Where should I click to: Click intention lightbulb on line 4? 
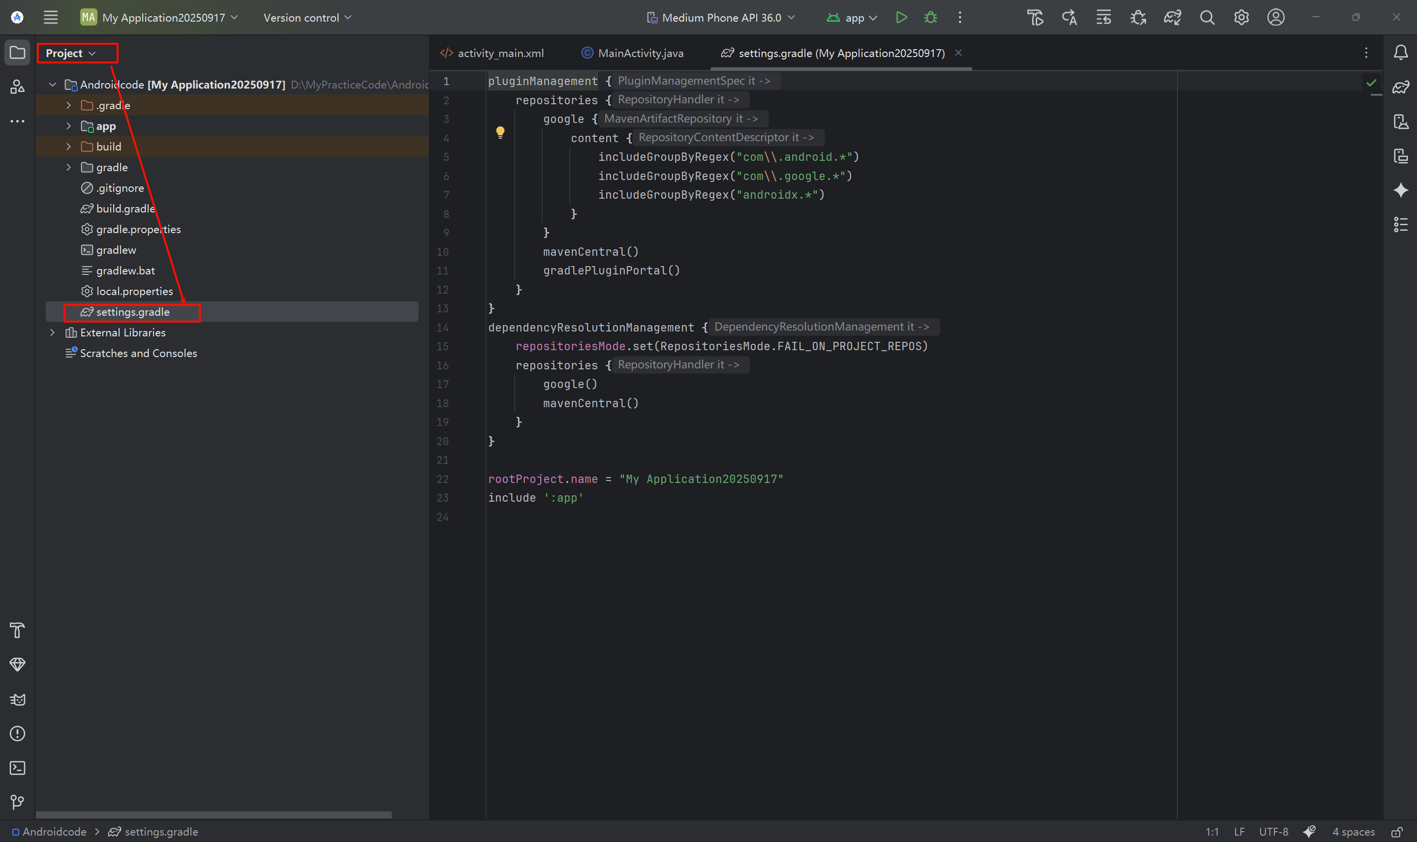coord(500,132)
